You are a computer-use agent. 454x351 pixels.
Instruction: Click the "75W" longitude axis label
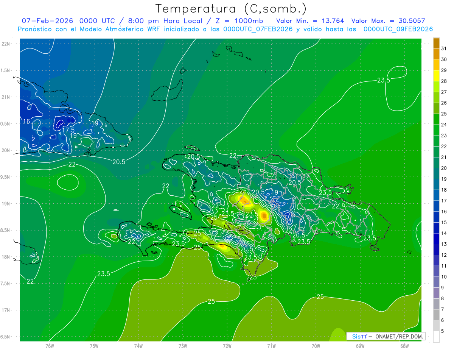point(94,346)
